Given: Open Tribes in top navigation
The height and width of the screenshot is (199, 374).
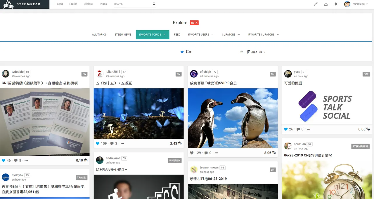Looking at the screenshot, I should click(x=103, y=4).
